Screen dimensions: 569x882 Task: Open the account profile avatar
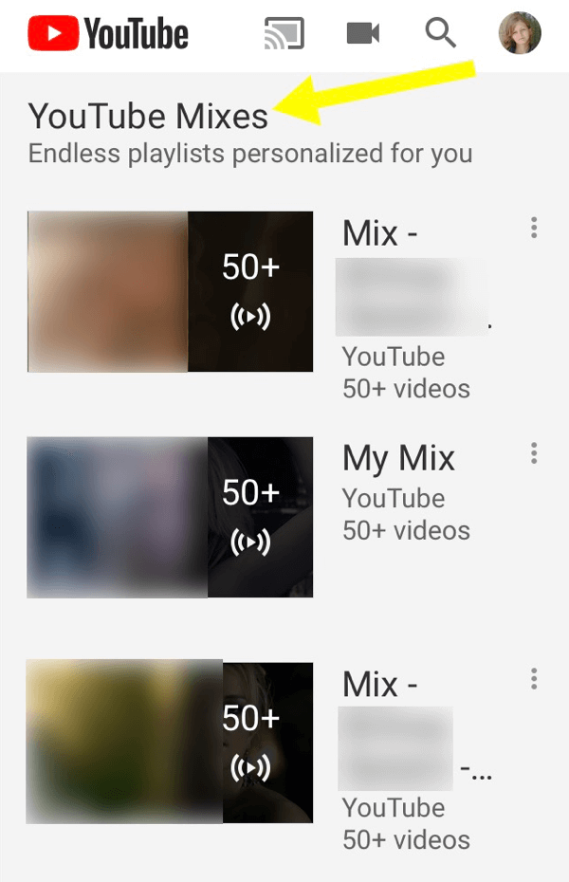(x=520, y=32)
